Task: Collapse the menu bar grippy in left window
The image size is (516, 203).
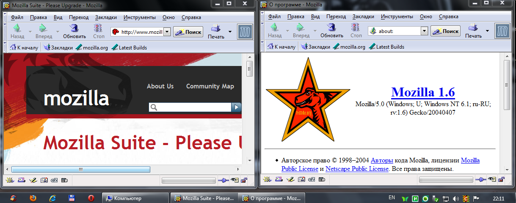Action: click(6, 17)
